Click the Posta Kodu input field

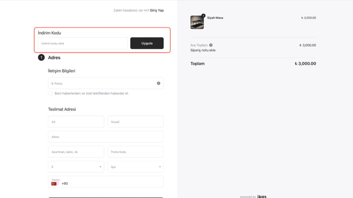(x=135, y=152)
